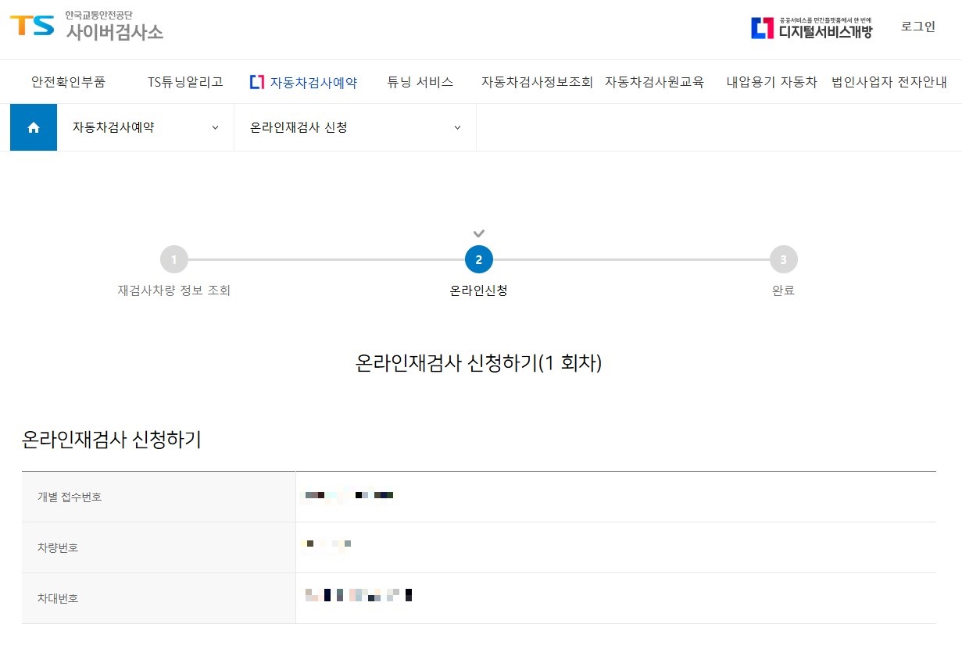
Task: Click the highlighted step 2 온라인신청 circle
Action: pyautogui.click(x=478, y=258)
